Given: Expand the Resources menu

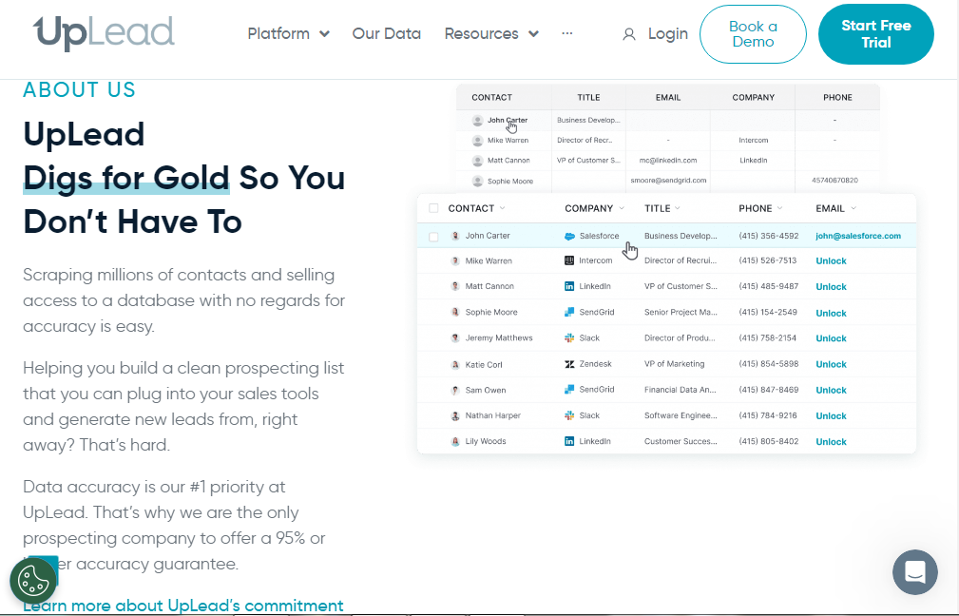Looking at the screenshot, I should [x=491, y=33].
